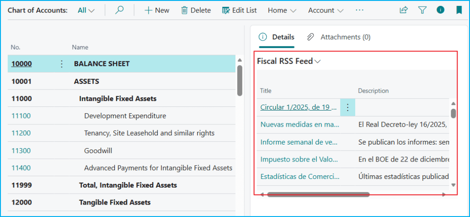Open row options for account 10000

pyautogui.click(x=62, y=64)
